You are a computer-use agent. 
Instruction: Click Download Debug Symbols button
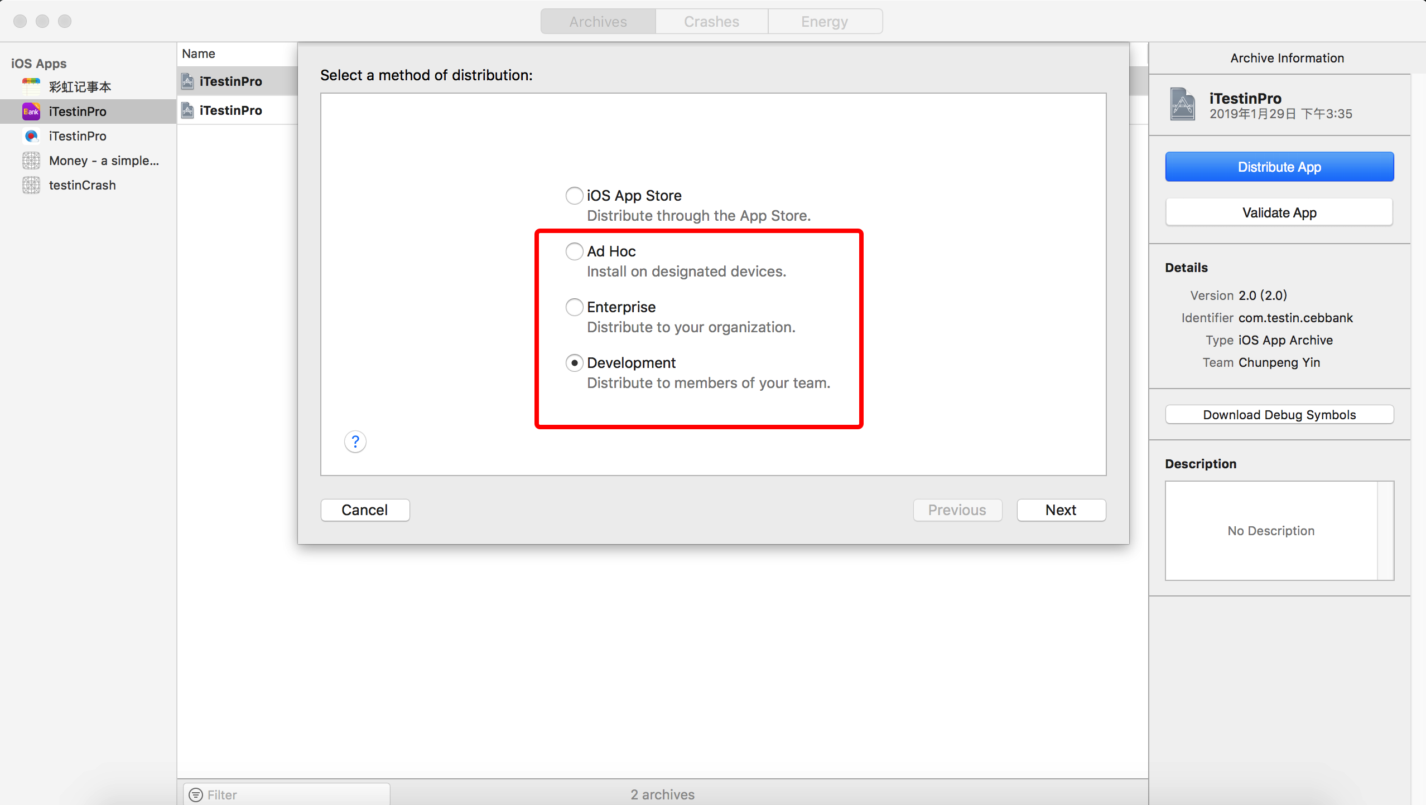(x=1279, y=415)
